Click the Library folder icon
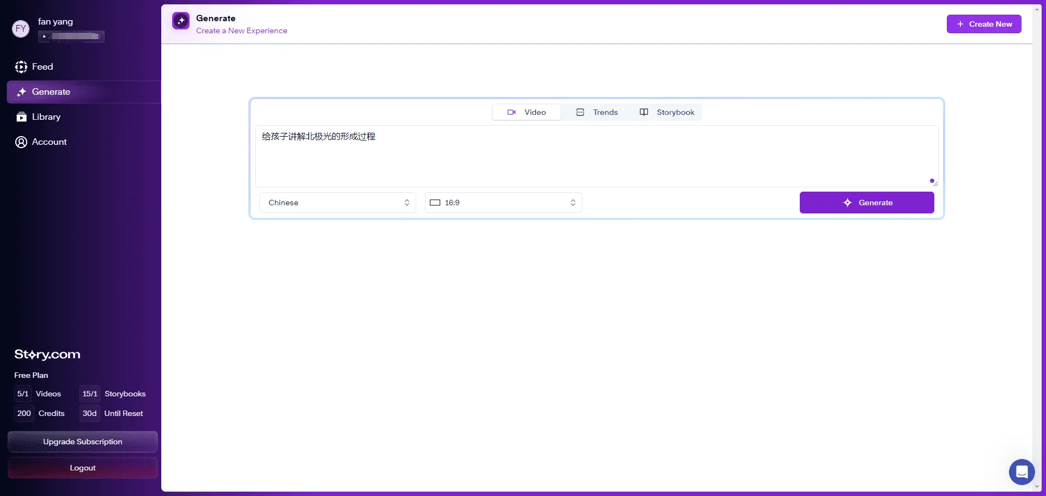The height and width of the screenshot is (496, 1046). pos(21,117)
